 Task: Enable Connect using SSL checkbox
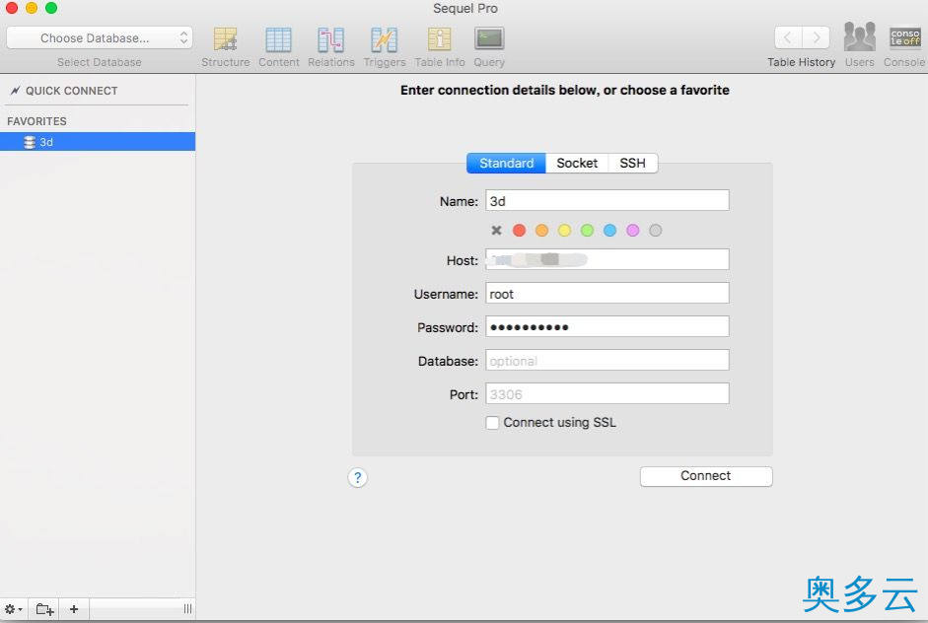click(x=492, y=423)
